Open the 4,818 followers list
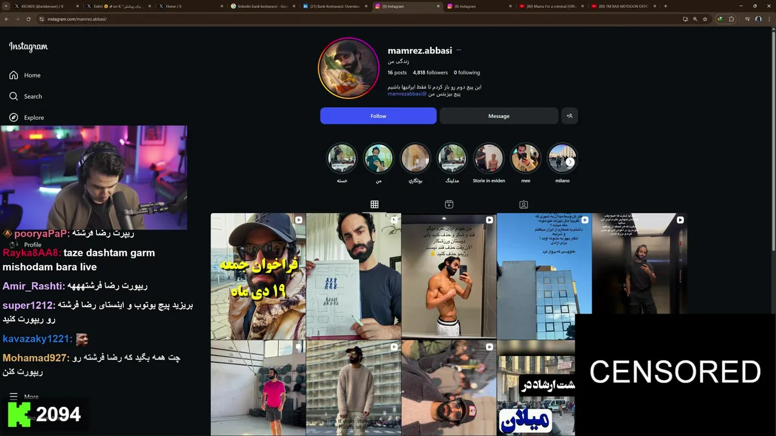The height and width of the screenshot is (436, 776). pos(430,73)
